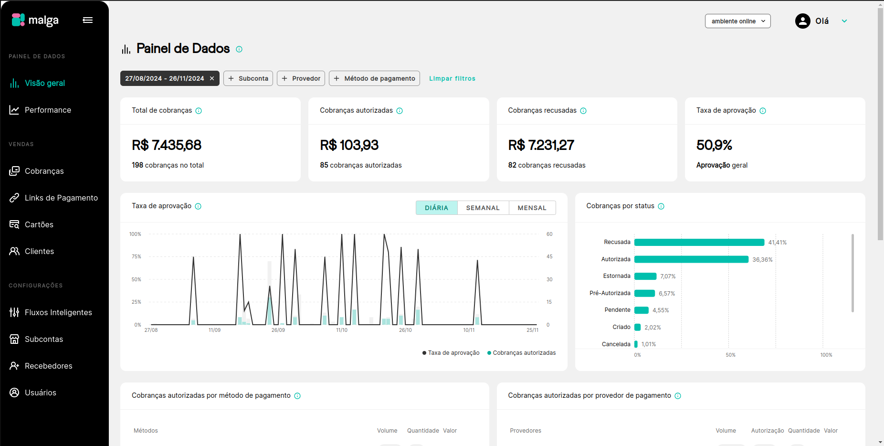Remove the 27/08/2024 - 26/11/2024 date filter
The height and width of the screenshot is (446, 884).
point(212,78)
